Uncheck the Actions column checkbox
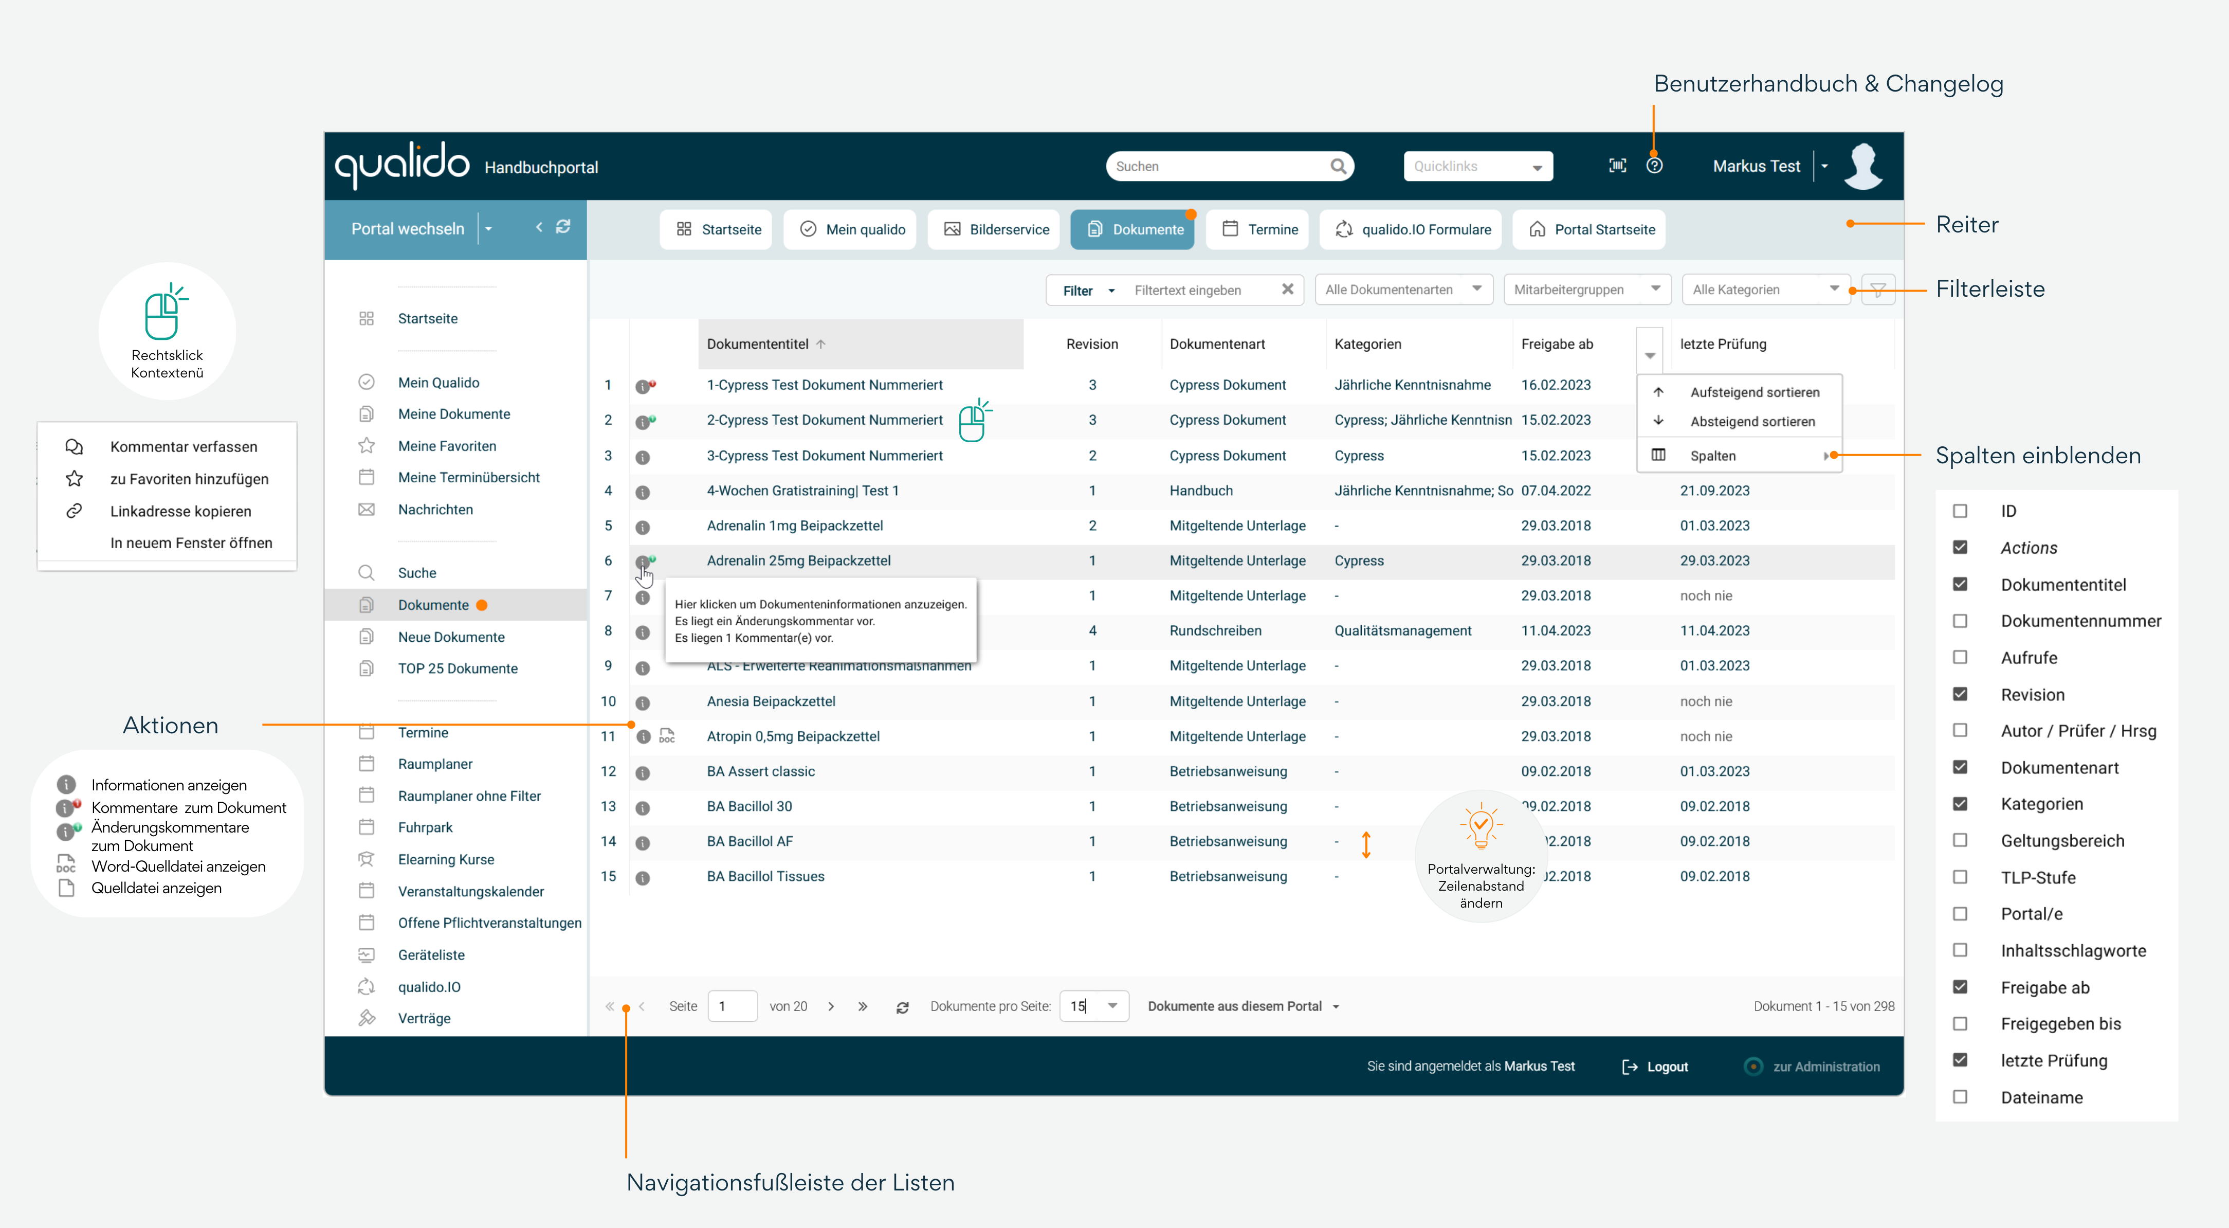The width and height of the screenshot is (2229, 1228). pyautogui.click(x=1960, y=548)
